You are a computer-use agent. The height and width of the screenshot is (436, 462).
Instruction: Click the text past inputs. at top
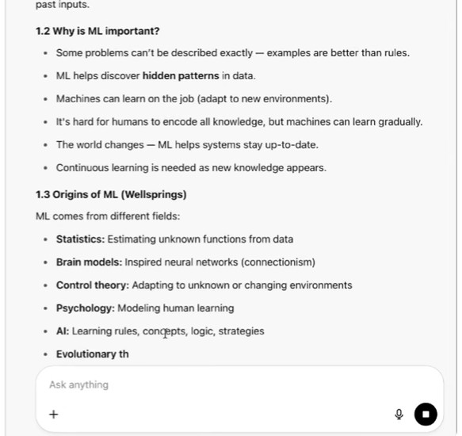coord(63,5)
